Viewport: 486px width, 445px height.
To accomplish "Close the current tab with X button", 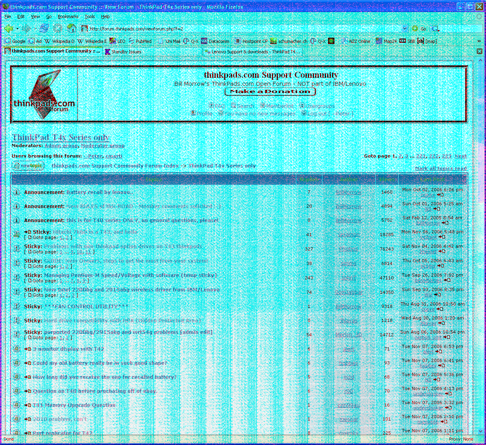I will [x=480, y=51].
